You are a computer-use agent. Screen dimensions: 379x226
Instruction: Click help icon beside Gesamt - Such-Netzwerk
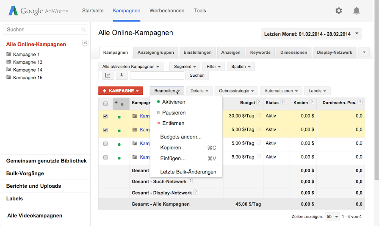(x=190, y=181)
